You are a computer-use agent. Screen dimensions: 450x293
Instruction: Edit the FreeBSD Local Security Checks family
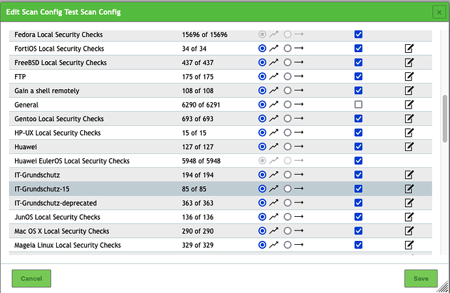click(409, 63)
